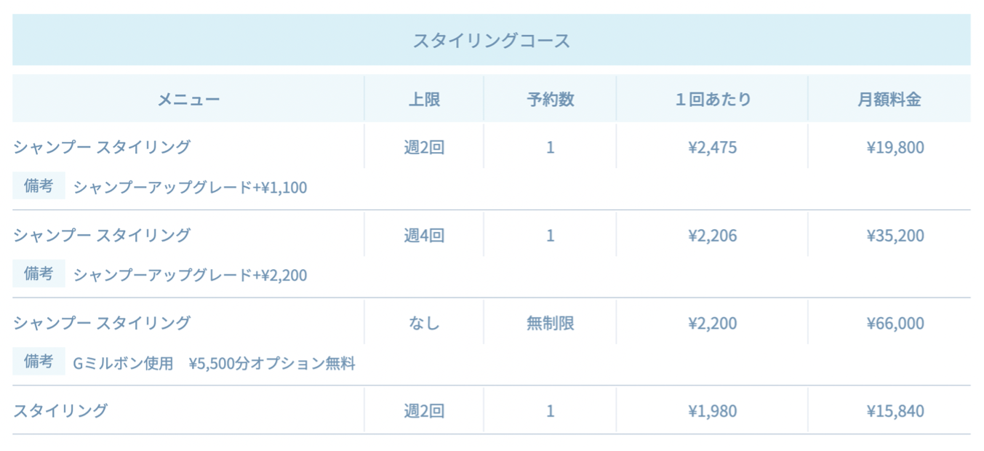Select the ¥66,000 monthly fee
This screenshot has height=451, width=984.
[895, 323]
